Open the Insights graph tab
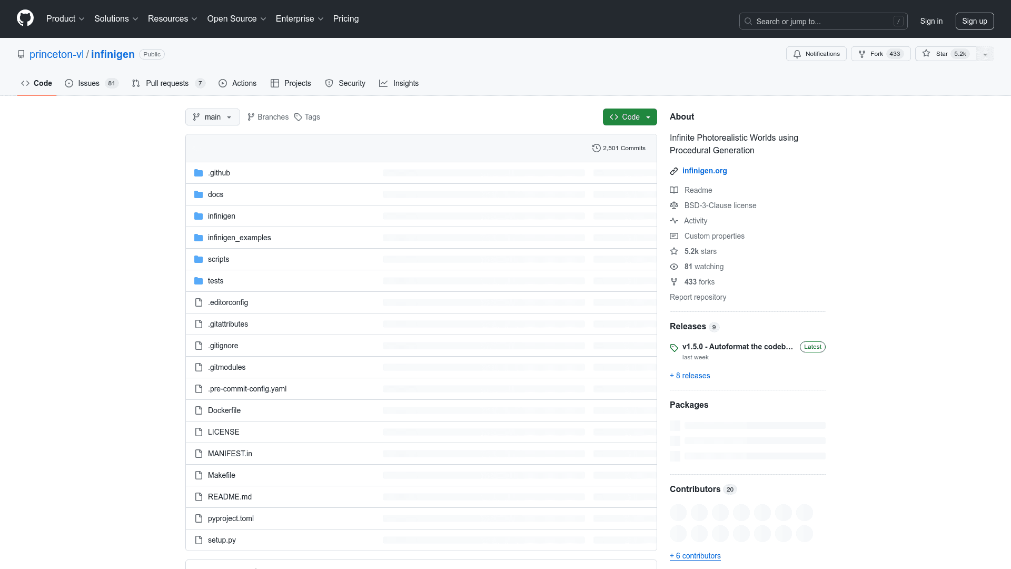This screenshot has height=569, width=1011. [x=399, y=83]
